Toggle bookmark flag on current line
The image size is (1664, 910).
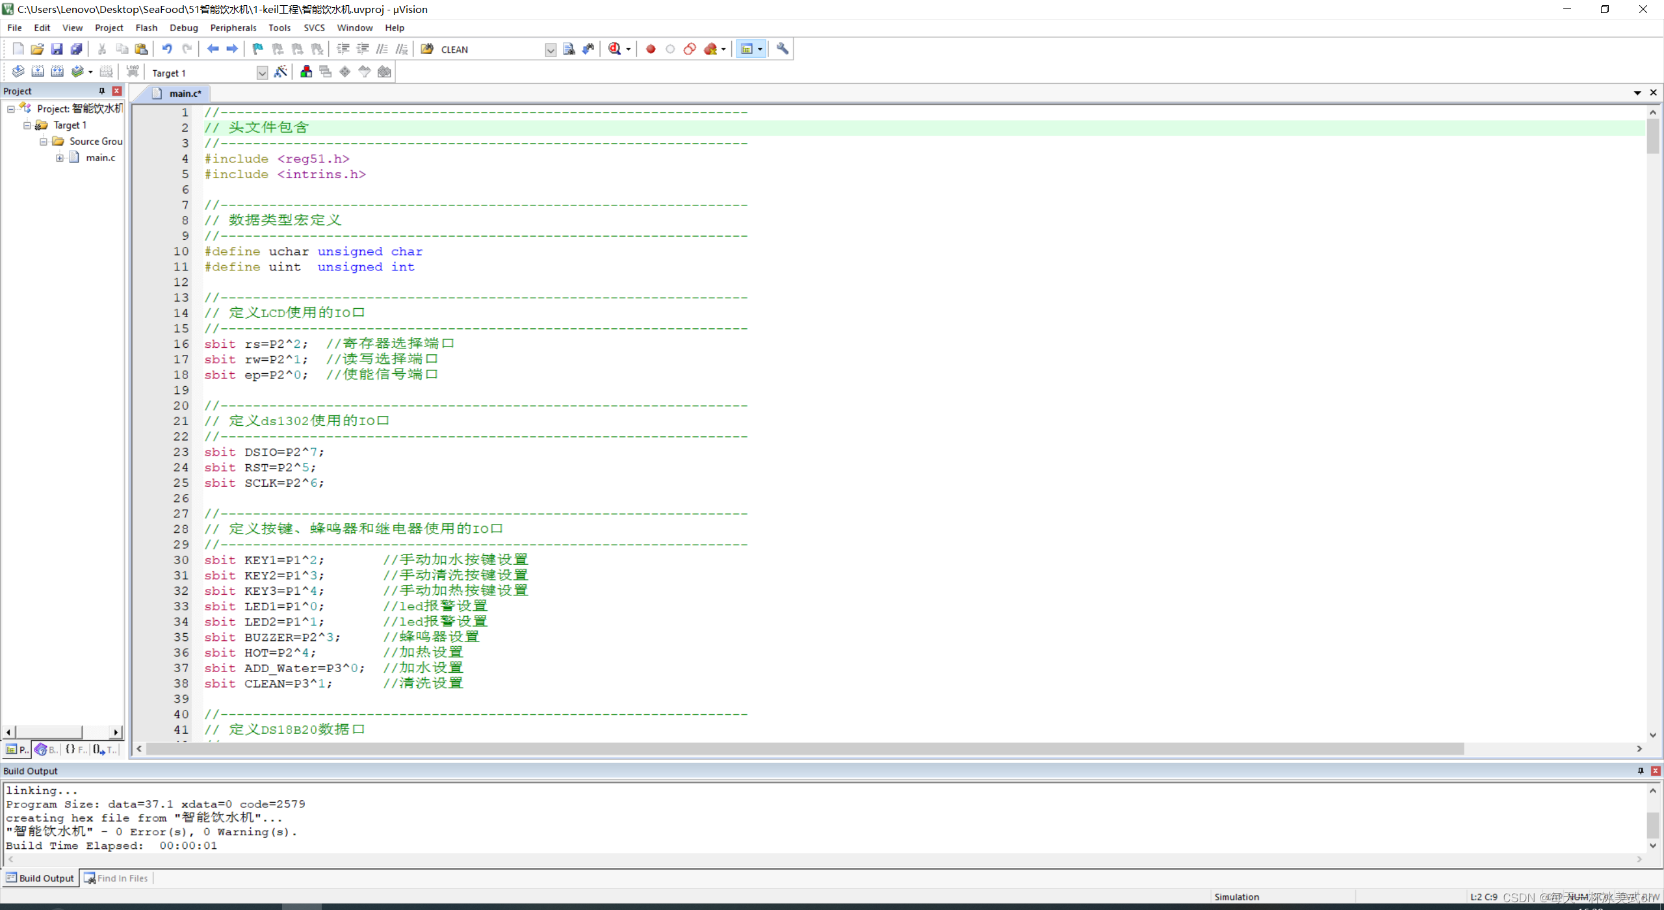click(x=258, y=49)
